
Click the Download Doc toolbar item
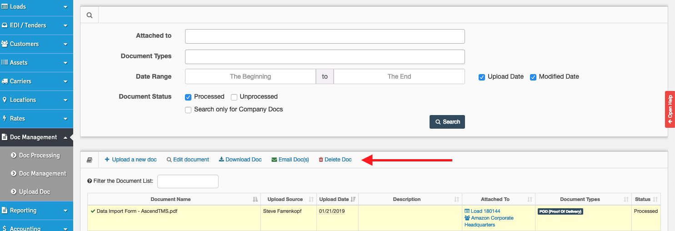[240, 160]
